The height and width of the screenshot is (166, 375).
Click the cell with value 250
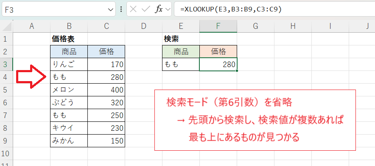click(x=106, y=115)
